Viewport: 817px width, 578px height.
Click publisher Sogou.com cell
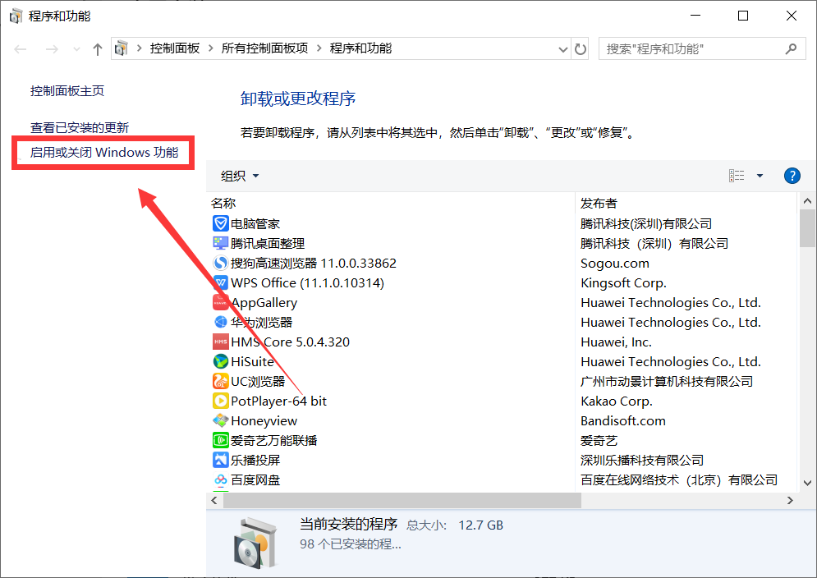[615, 264]
